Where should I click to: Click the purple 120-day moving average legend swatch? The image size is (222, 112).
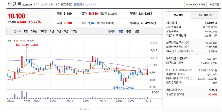click(28, 41)
